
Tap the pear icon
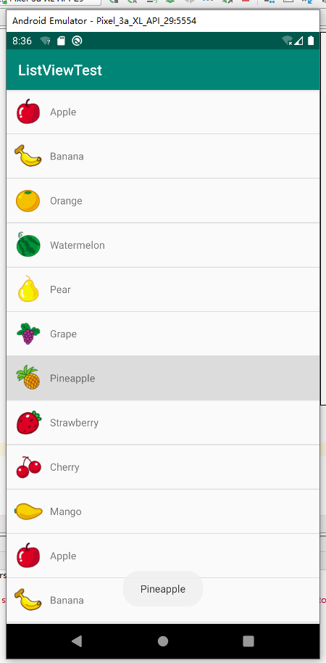(x=28, y=289)
